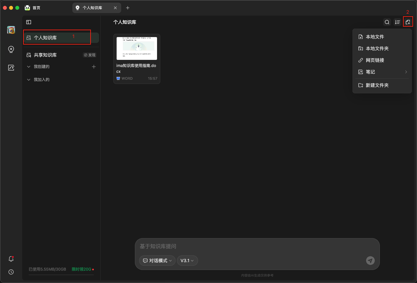The width and height of the screenshot is (417, 283).
Task: Open the knowledge base lightbulb sidebar icon
Action: click(11, 49)
